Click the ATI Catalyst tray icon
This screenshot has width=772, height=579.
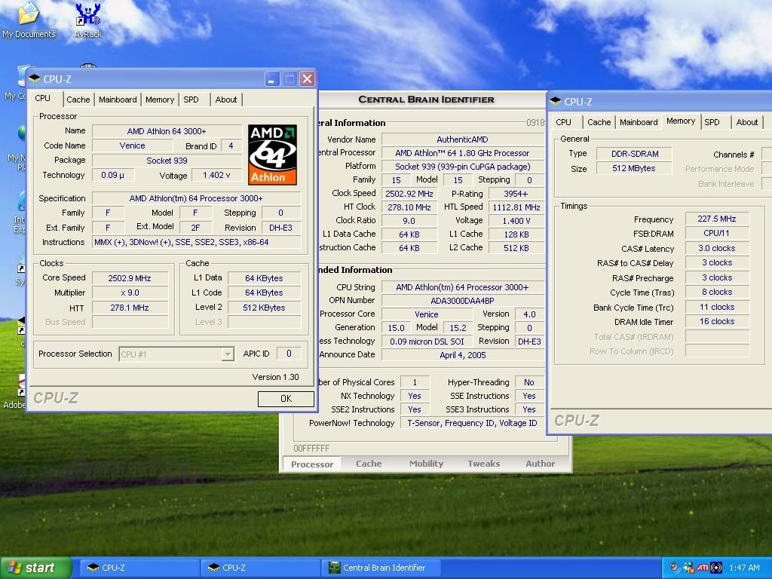[x=703, y=567]
